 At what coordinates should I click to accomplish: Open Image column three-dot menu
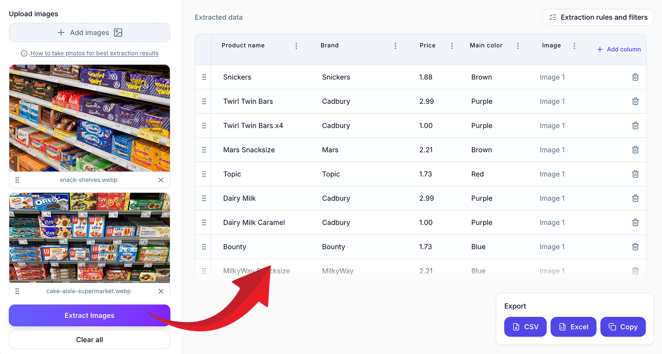(574, 46)
